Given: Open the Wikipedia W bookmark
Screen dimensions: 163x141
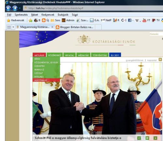Looking at the screenshot, I should pyautogui.click(x=137, y=20).
